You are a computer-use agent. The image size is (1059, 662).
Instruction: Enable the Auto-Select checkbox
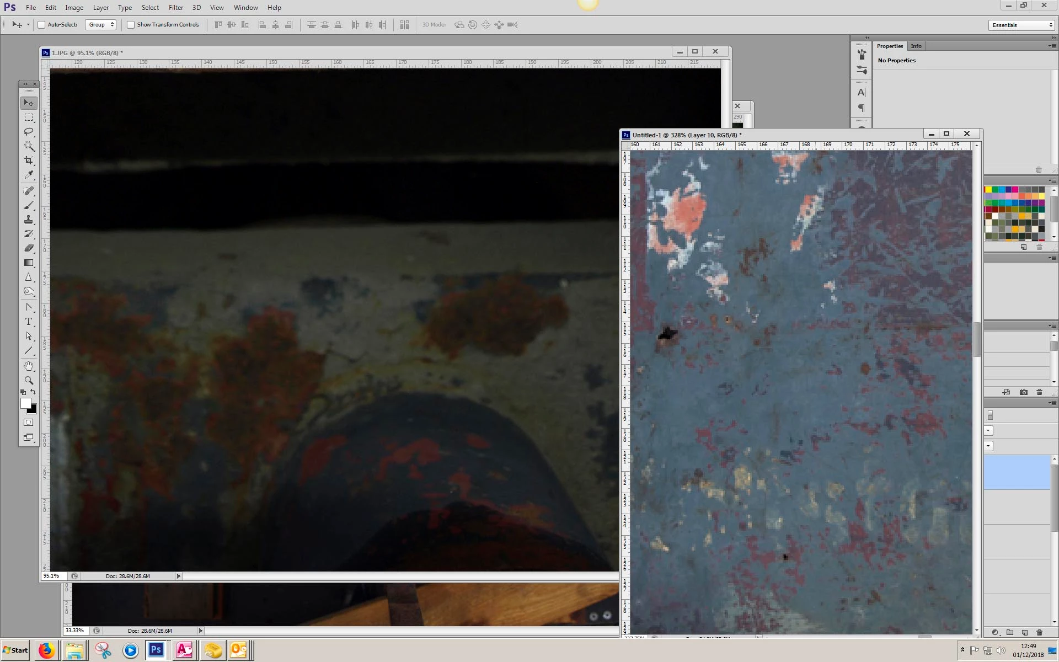pos(41,25)
